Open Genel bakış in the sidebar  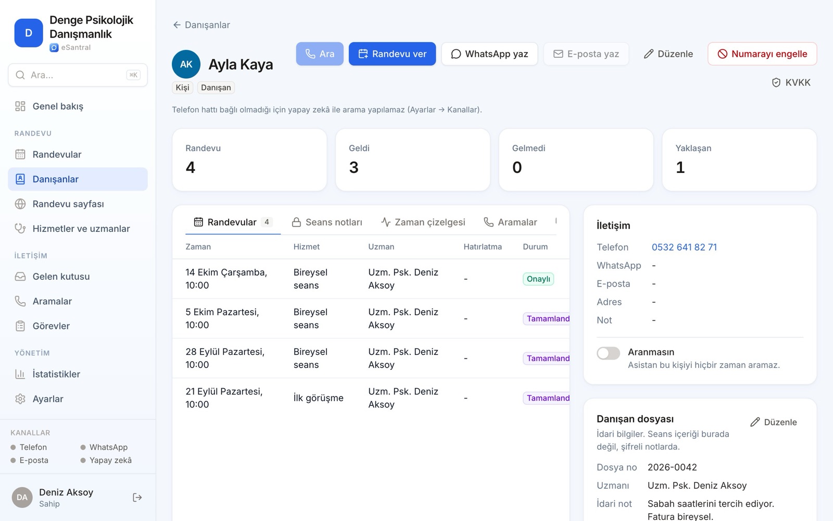[x=78, y=106]
